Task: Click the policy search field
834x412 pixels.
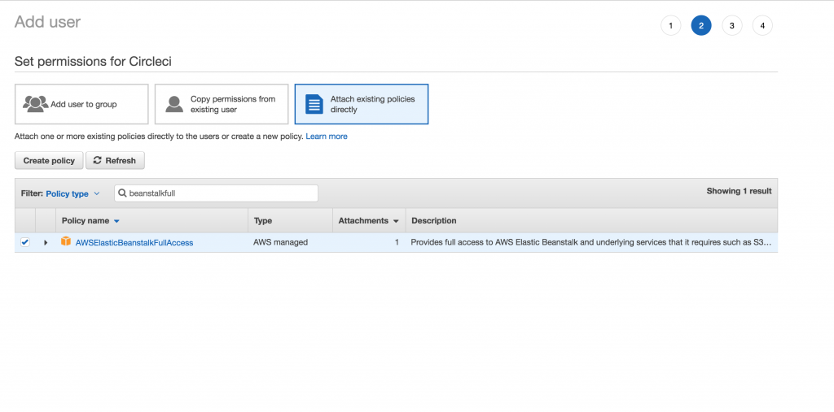Action: [216, 193]
